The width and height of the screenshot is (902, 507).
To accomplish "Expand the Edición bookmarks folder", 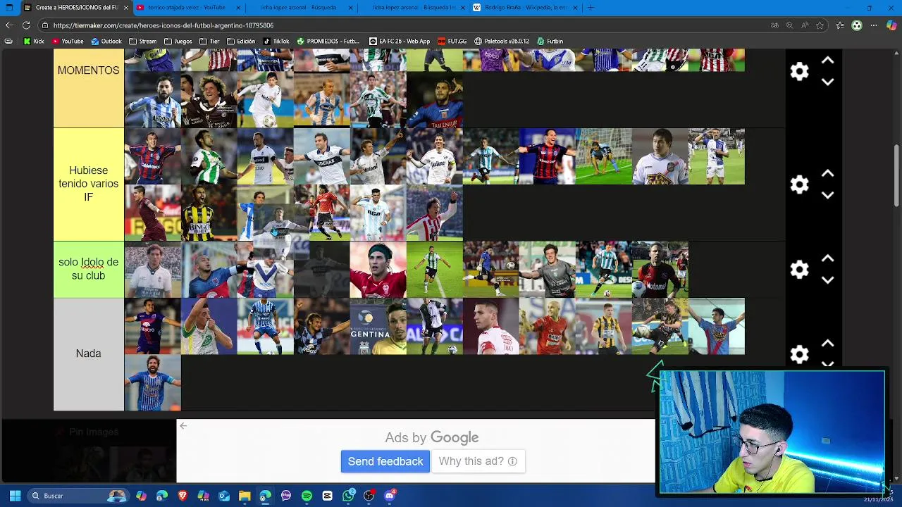I will (241, 42).
